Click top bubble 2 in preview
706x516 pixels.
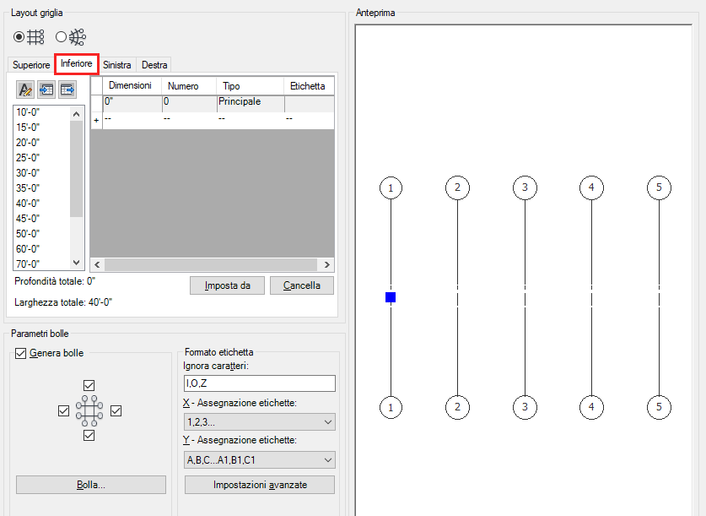(457, 187)
